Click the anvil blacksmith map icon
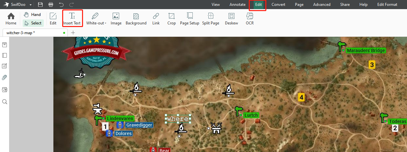The width and height of the screenshot is (407, 152). (97, 108)
